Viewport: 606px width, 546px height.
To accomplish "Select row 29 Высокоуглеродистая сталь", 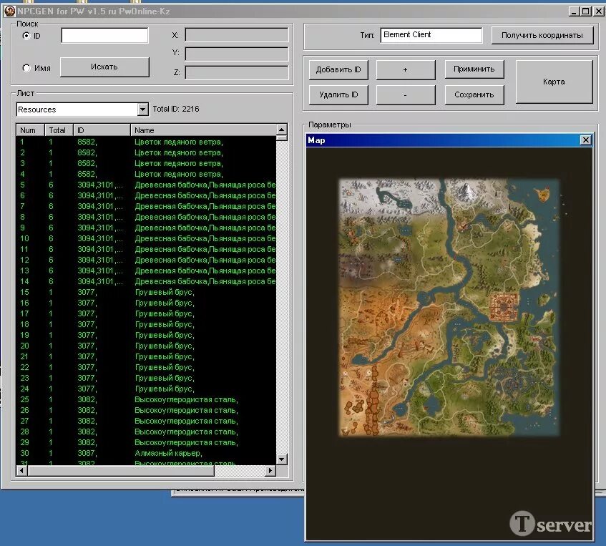I will (x=146, y=442).
